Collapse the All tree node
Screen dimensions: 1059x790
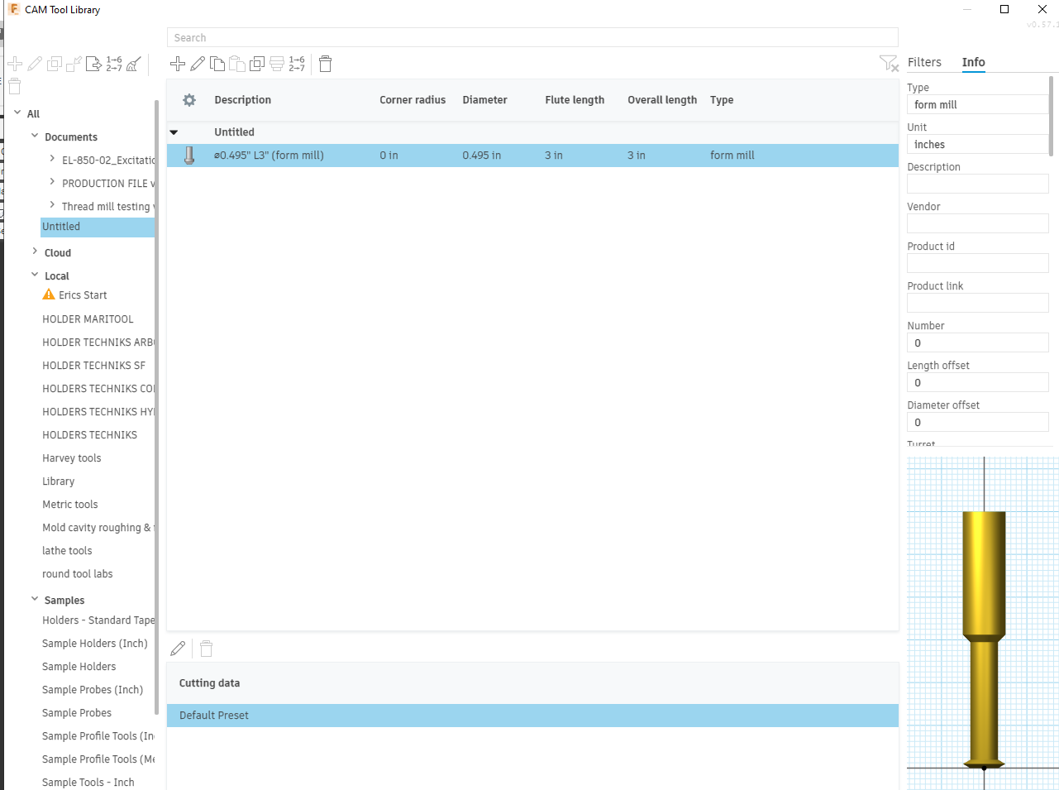[17, 113]
